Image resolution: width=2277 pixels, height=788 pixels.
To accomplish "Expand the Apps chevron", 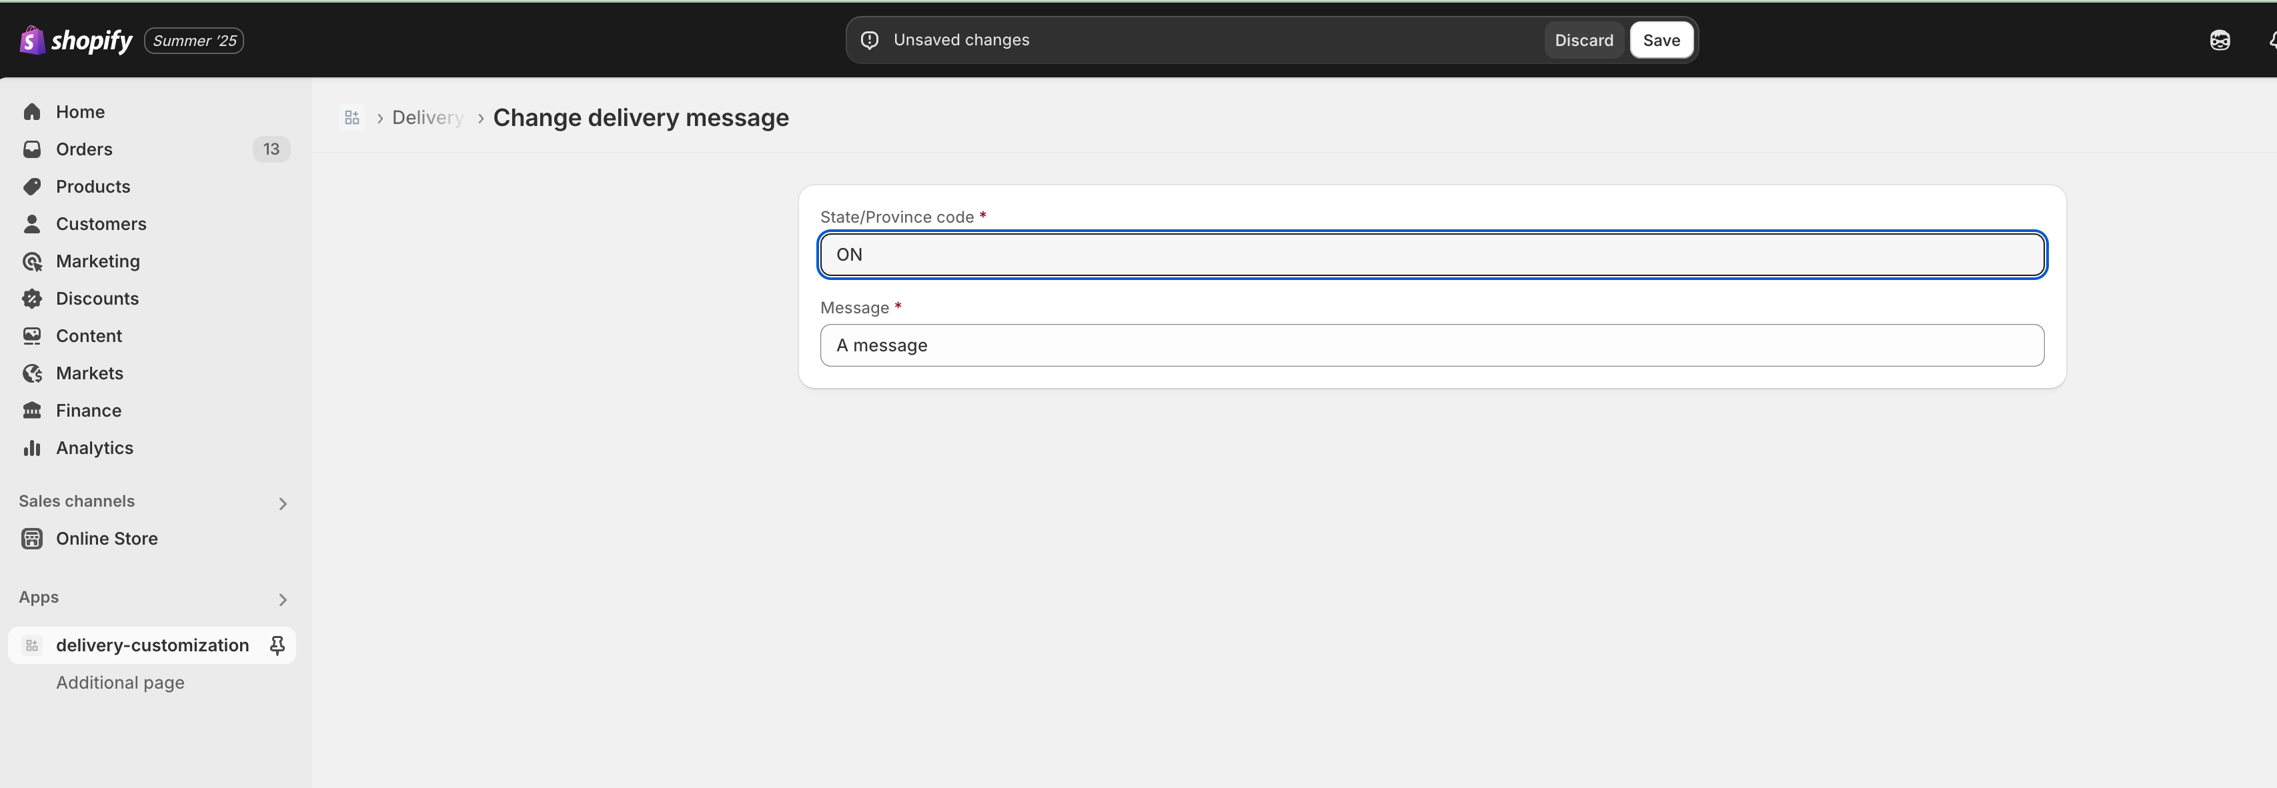I will 283,600.
